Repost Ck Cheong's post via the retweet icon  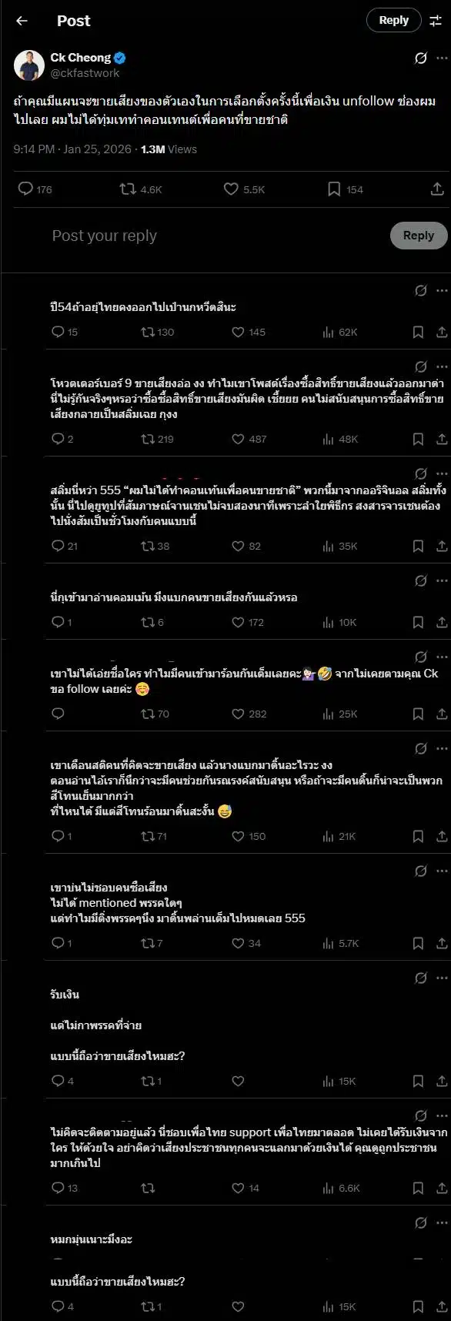click(x=125, y=189)
